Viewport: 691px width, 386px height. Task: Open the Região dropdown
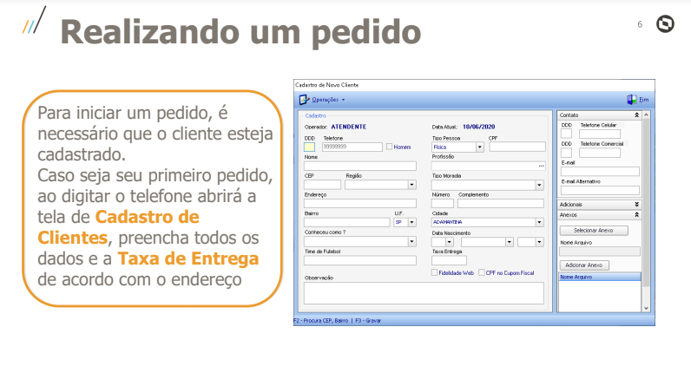click(x=412, y=185)
